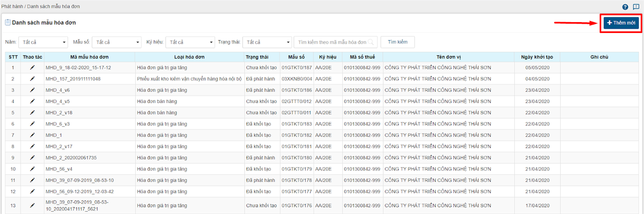Expand the Mẫu số dropdown

click(x=116, y=42)
